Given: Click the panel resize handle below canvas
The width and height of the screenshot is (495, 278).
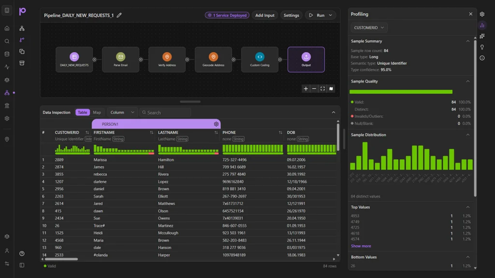Looking at the screenshot, I should tap(190, 102).
